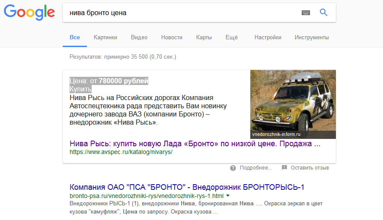The image size is (383, 220).
Task: Click the avspec.ru/katalog/nivarys URL
Action: tap(121, 152)
